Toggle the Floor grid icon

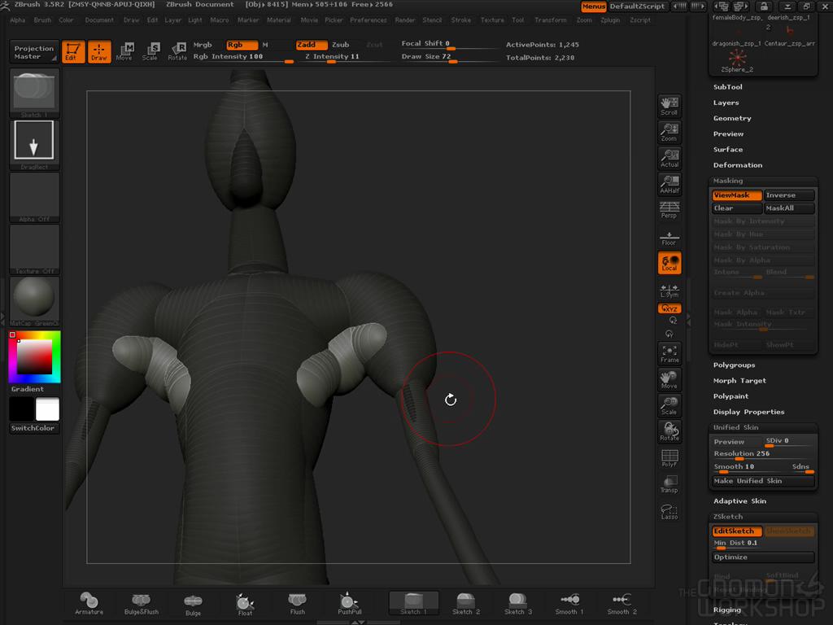(669, 236)
